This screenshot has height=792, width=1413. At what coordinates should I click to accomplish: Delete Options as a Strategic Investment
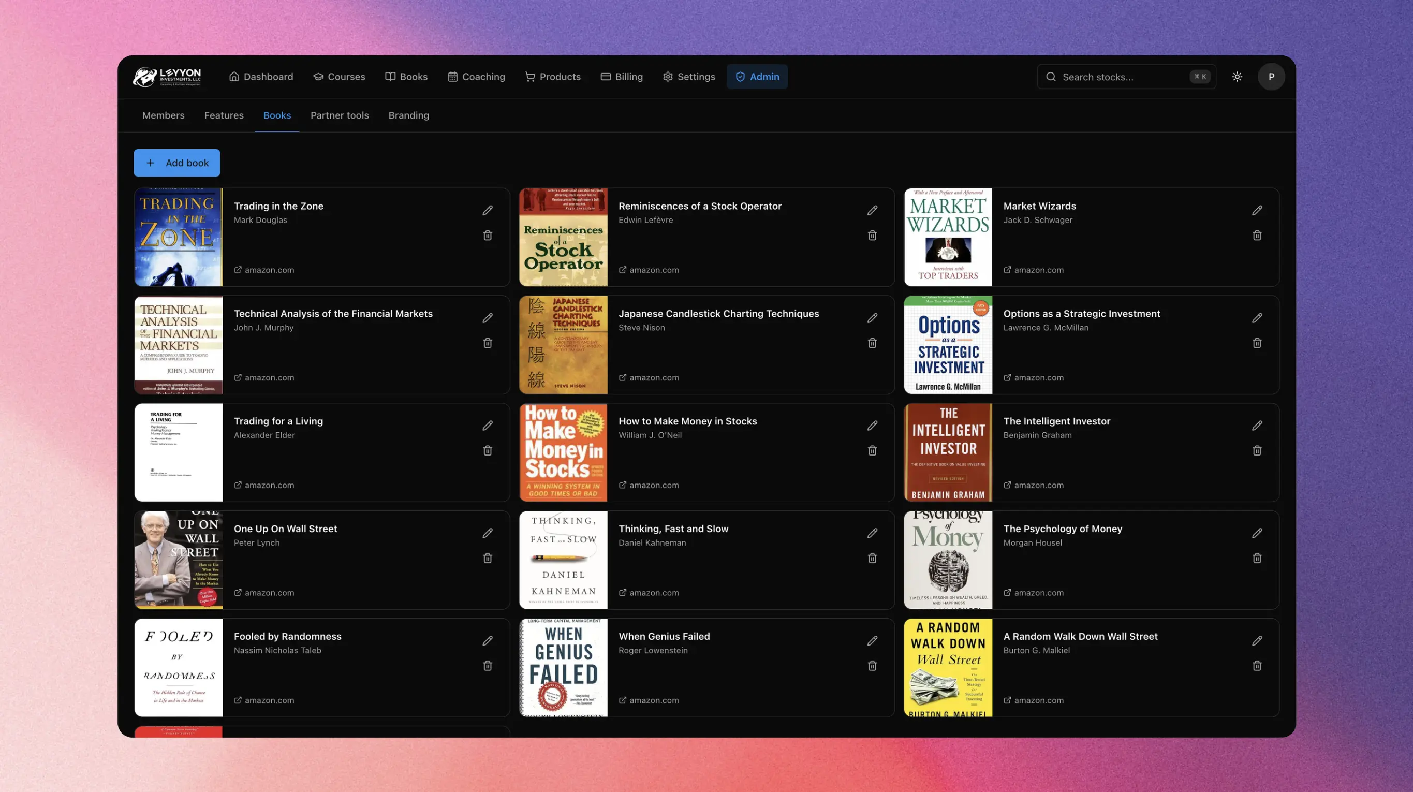coord(1257,343)
